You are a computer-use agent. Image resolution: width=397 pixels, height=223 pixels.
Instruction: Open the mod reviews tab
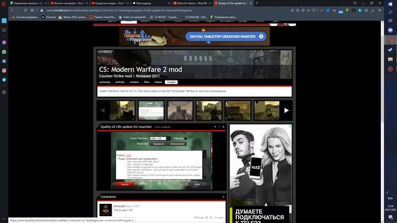click(x=134, y=82)
